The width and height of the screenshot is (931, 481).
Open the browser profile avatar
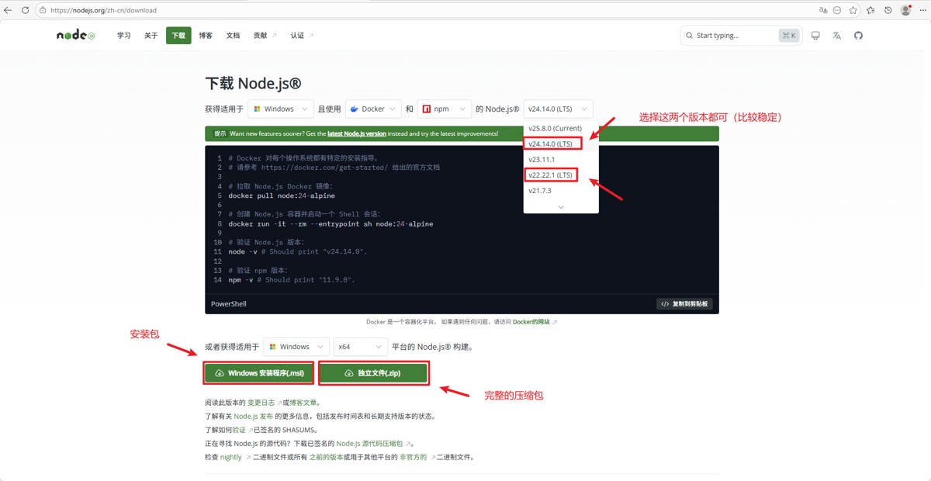[905, 10]
